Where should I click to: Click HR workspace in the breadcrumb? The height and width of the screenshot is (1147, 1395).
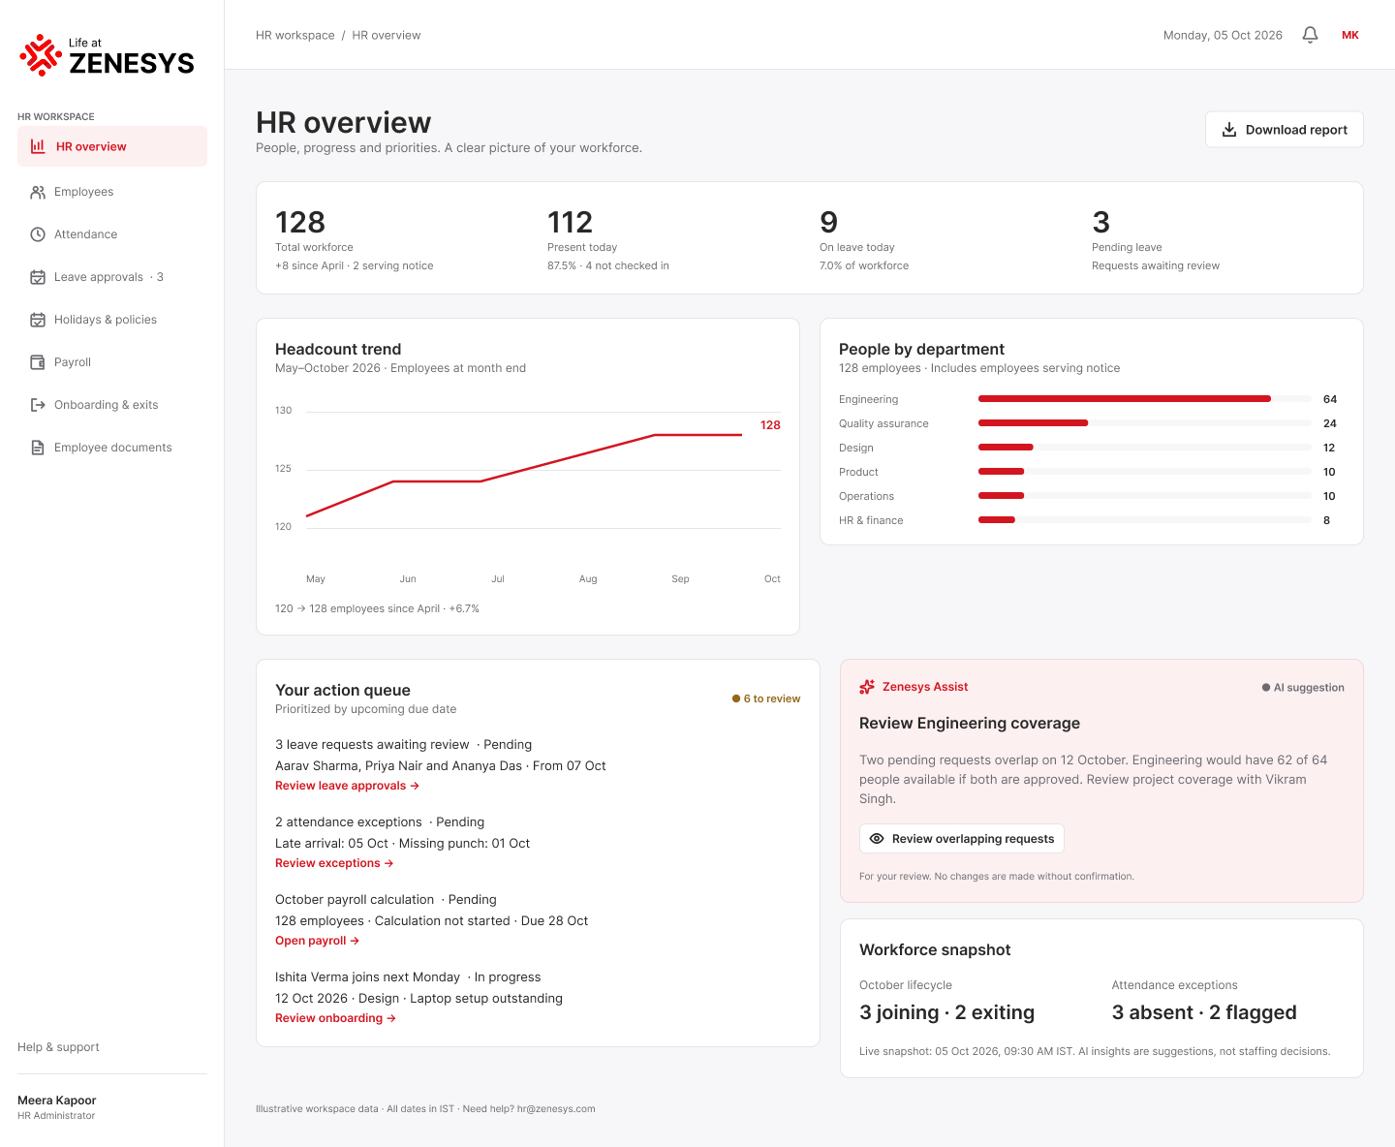295,35
